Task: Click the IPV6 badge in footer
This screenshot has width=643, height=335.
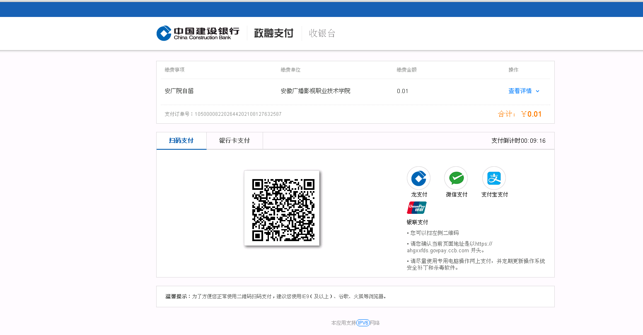Action: 363,323
